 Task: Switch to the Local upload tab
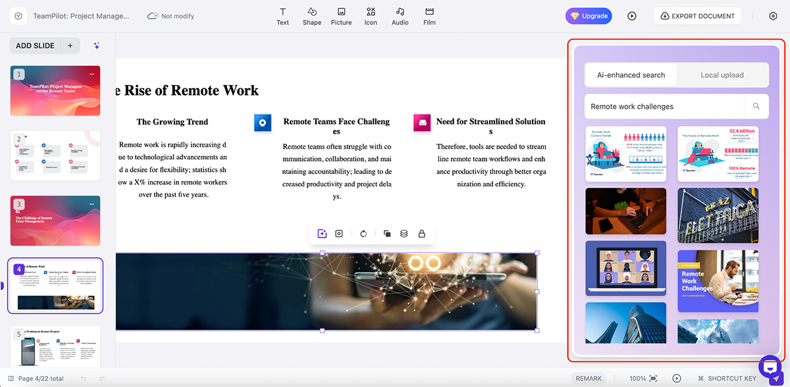click(x=722, y=75)
